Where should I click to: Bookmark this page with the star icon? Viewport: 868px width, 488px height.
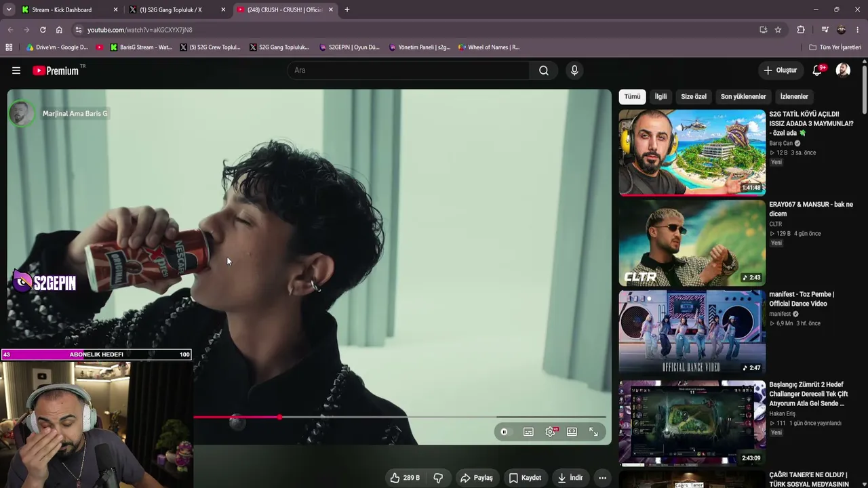778,30
